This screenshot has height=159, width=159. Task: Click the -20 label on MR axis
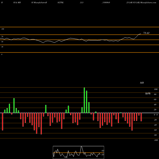[x=155, y=120]
